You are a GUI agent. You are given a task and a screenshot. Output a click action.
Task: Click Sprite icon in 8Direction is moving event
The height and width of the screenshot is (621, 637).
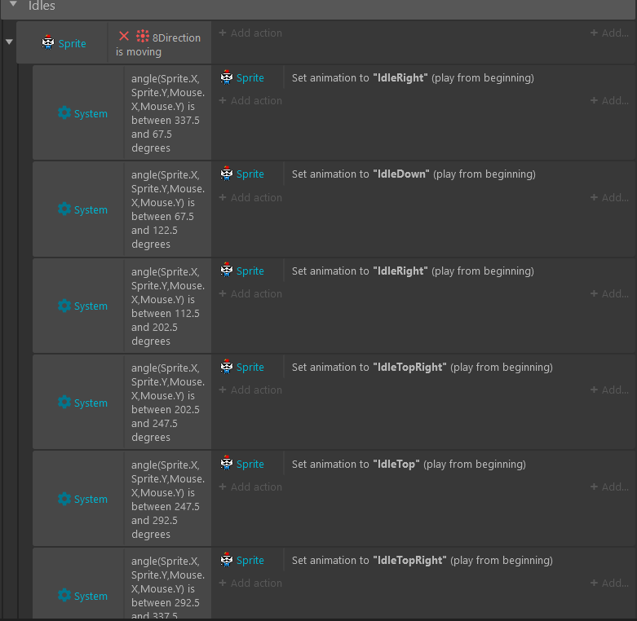point(48,42)
